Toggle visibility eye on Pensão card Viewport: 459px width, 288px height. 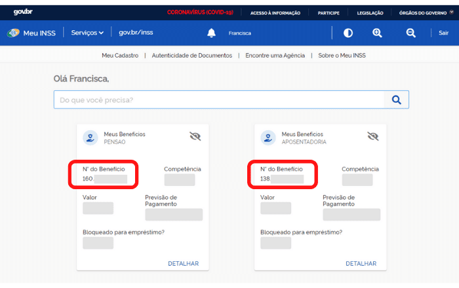point(195,136)
